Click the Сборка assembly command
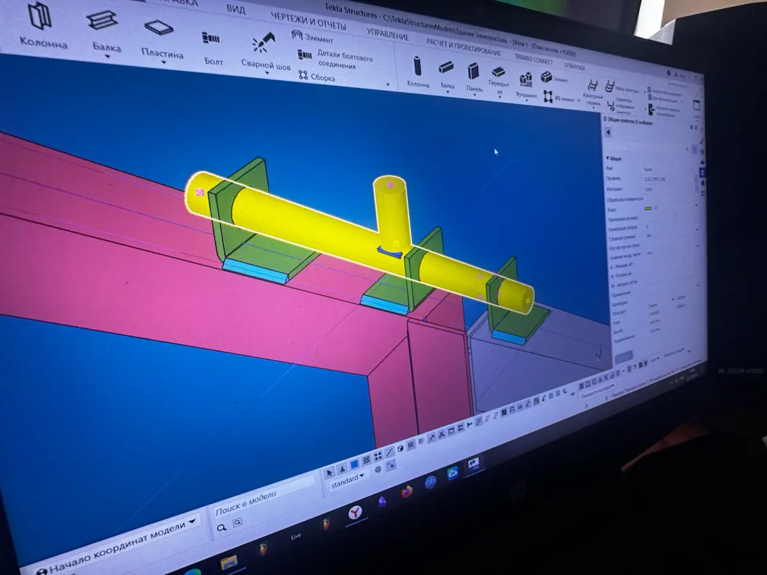 click(x=317, y=77)
